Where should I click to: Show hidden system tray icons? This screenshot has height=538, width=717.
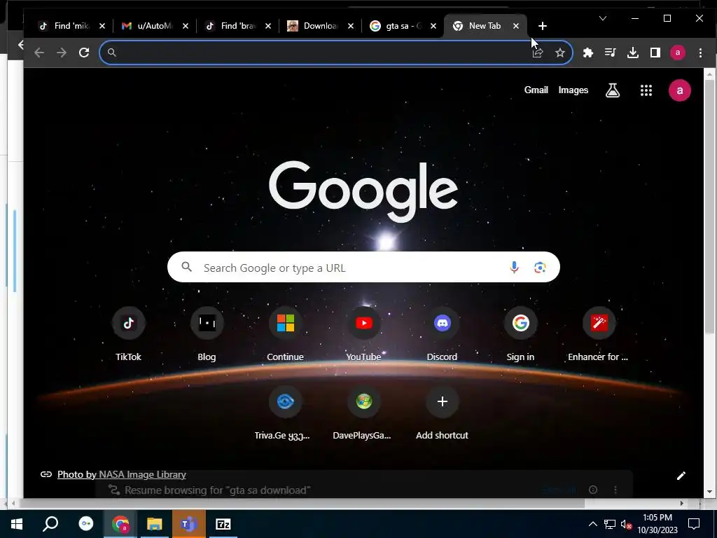pos(592,524)
